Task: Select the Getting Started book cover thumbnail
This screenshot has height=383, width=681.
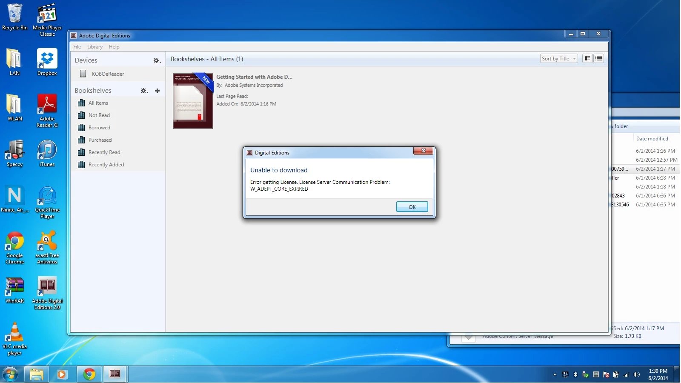Action: click(193, 101)
